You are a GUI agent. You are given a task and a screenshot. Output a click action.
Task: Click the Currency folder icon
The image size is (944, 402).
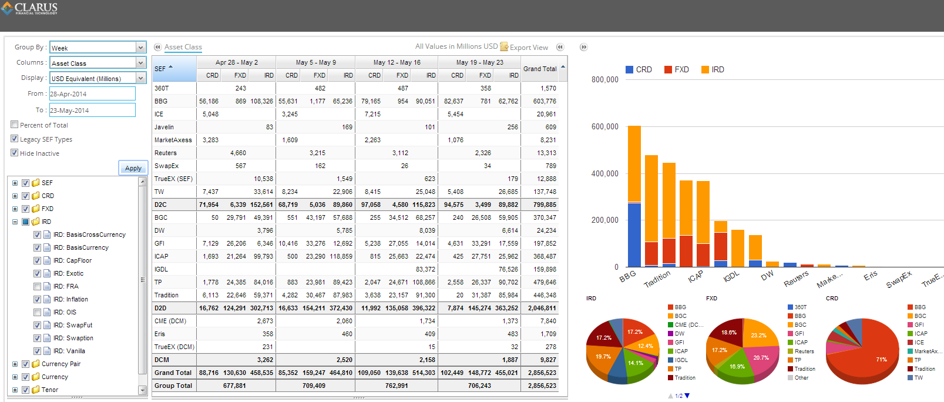tap(36, 377)
